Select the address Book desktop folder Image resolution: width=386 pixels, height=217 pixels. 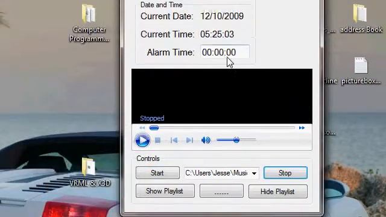pos(361,19)
